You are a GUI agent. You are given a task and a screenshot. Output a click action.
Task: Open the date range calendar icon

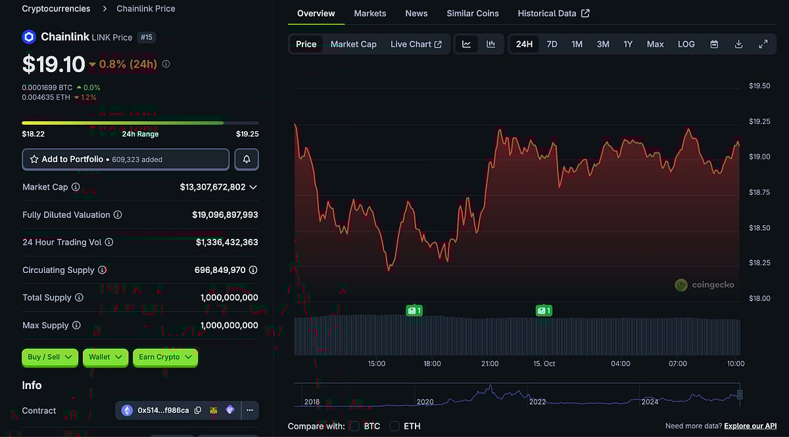point(714,43)
